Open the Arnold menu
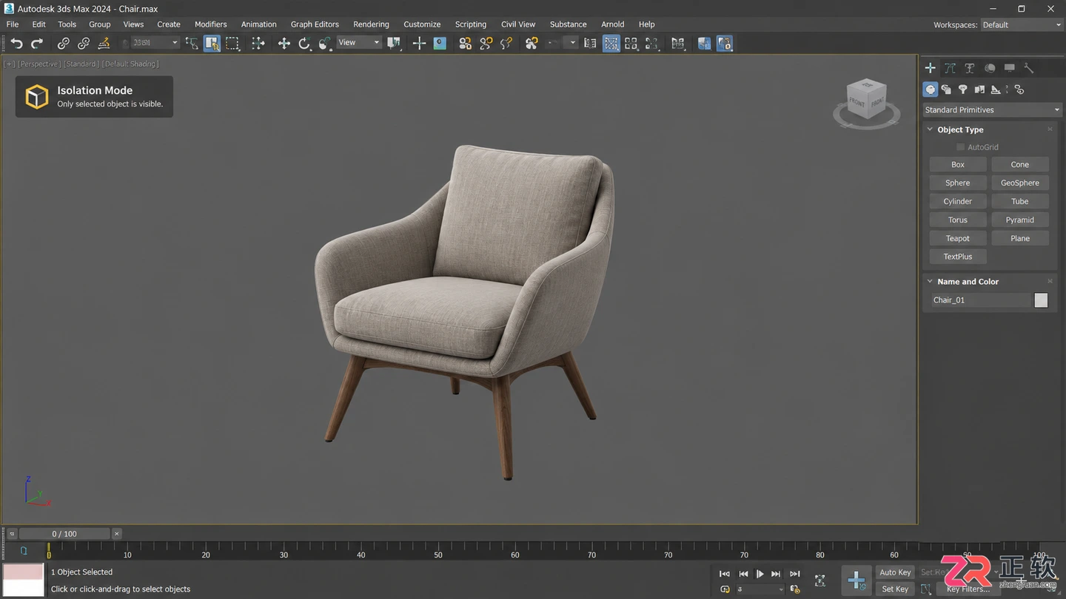The image size is (1066, 599). (x=612, y=24)
